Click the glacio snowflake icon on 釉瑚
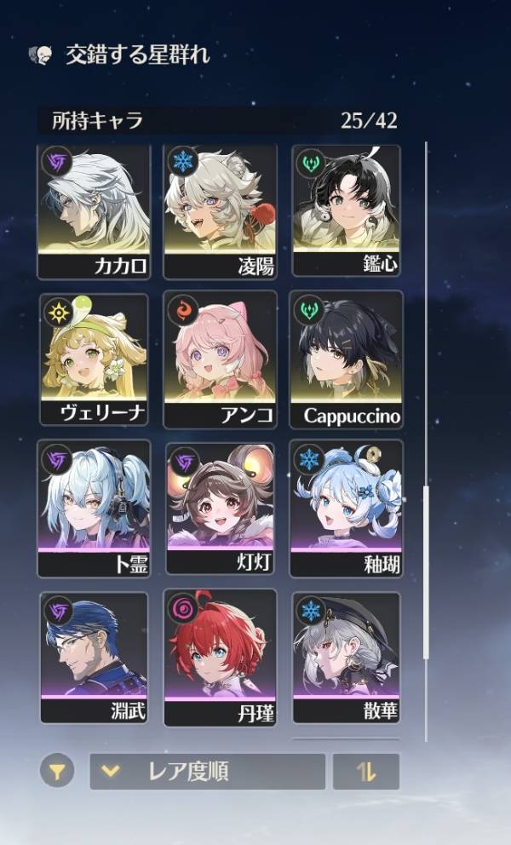The image size is (511, 845). [x=309, y=460]
